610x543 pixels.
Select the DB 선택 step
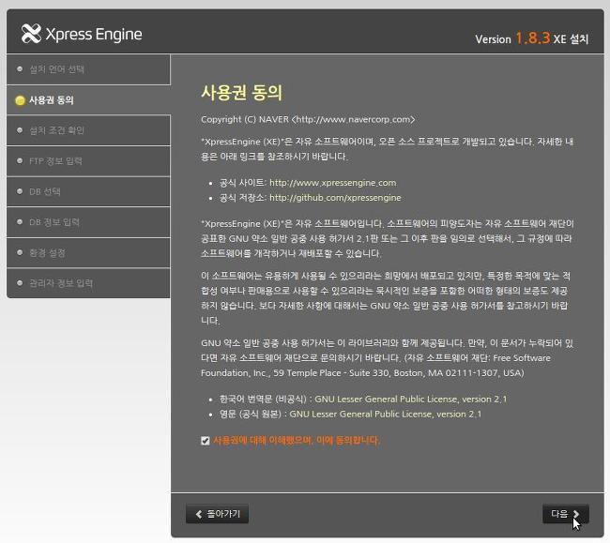(x=88, y=191)
